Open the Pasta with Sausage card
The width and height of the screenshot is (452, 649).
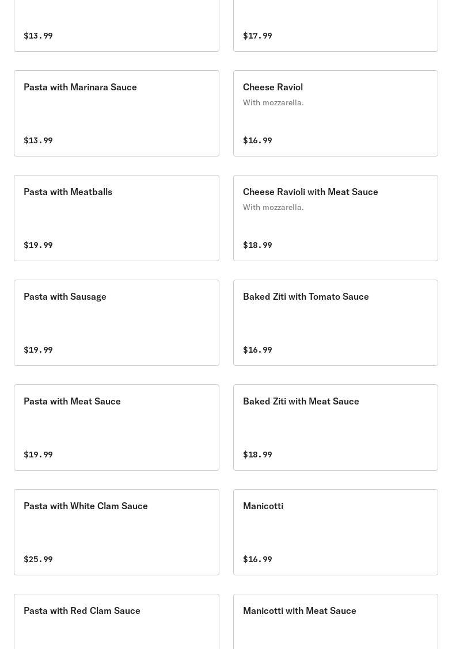(116, 322)
